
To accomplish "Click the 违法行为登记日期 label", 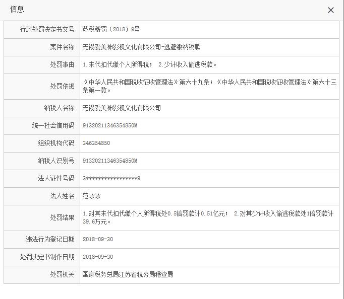I will click(50, 239).
